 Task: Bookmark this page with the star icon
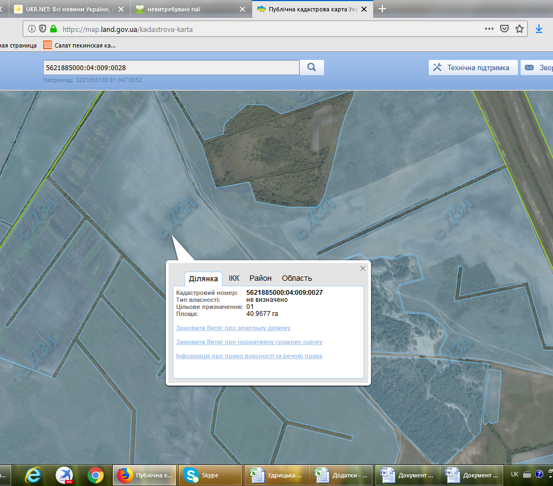[x=520, y=29]
